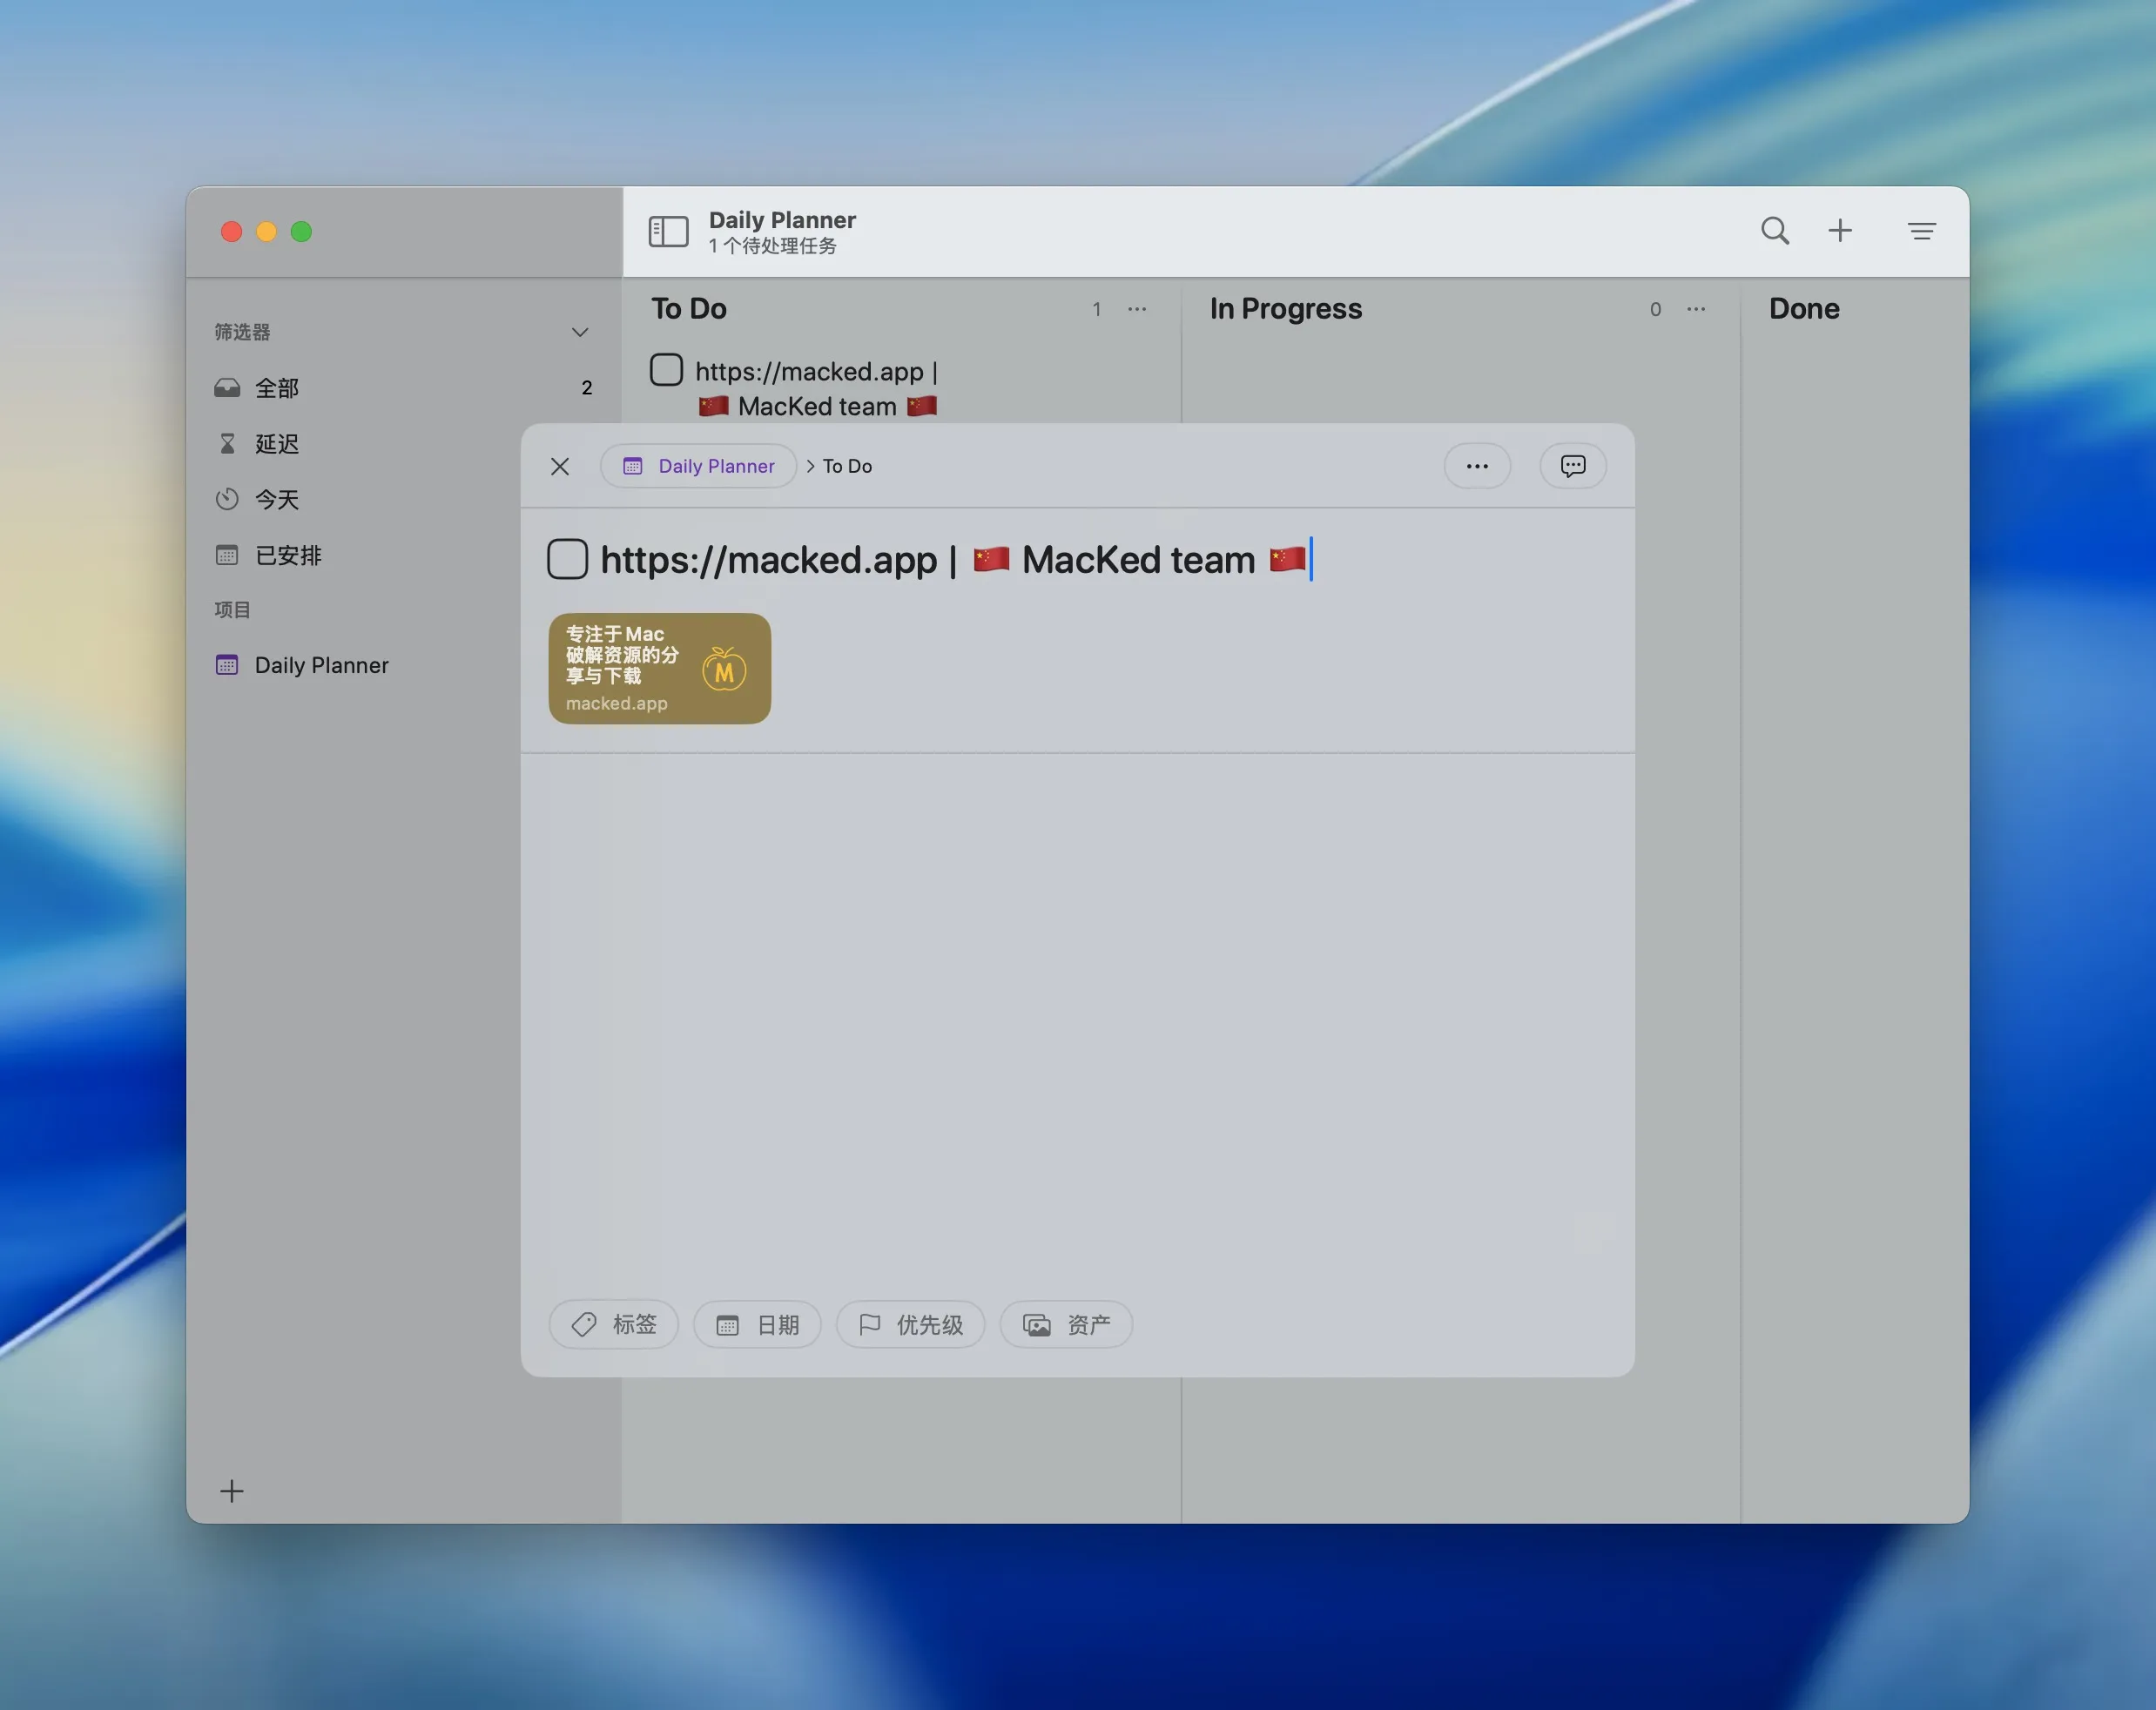Image resolution: width=2156 pixels, height=1710 pixels.
Task: Open the comment bubble icon in task detail
Action: click(x=1572, y=465)
